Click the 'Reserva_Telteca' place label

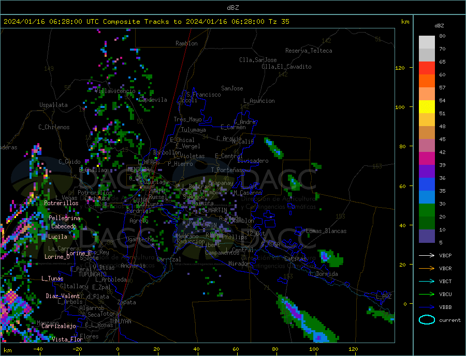(309, 51)
